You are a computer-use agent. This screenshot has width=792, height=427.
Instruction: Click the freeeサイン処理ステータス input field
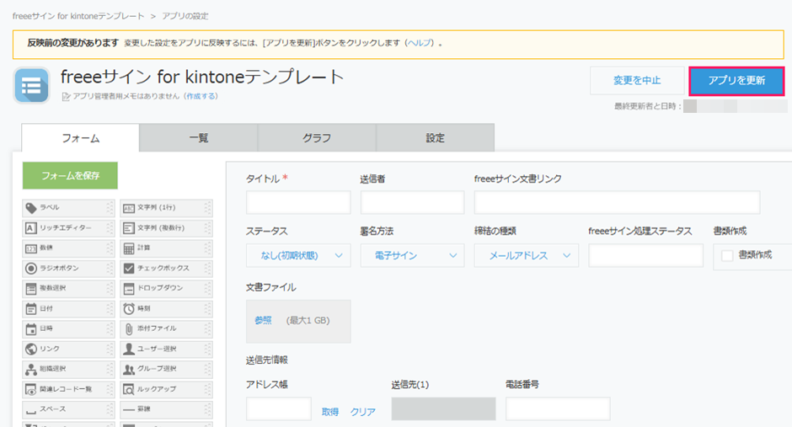pos(646,255)
